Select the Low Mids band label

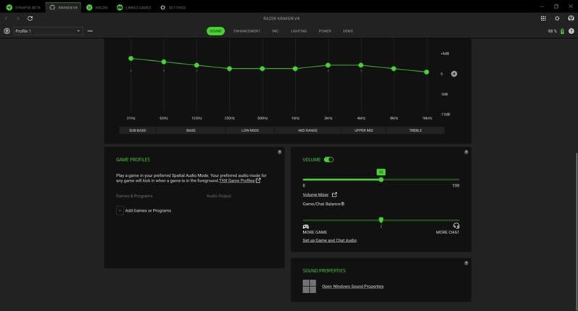point(250,130)
